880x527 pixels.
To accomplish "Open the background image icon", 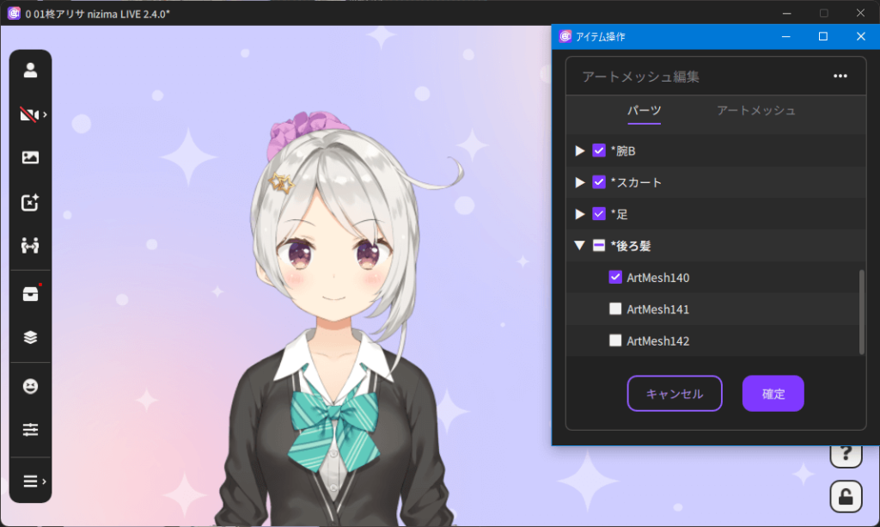I will click(x=30, y=157).
